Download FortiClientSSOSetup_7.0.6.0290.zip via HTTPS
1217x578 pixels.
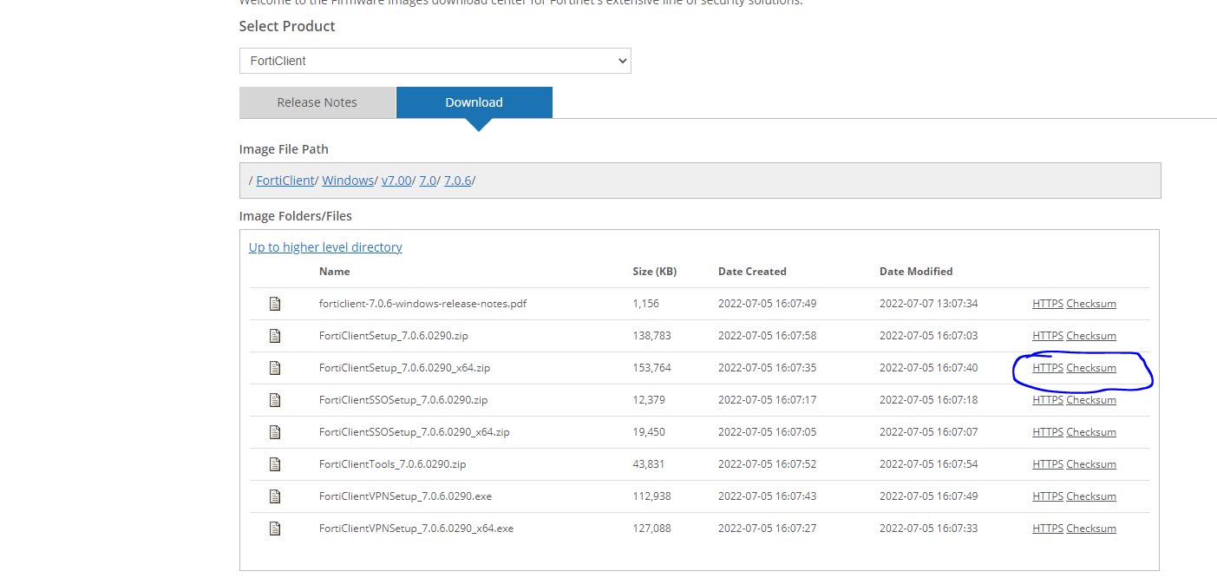pos(1048,400)
